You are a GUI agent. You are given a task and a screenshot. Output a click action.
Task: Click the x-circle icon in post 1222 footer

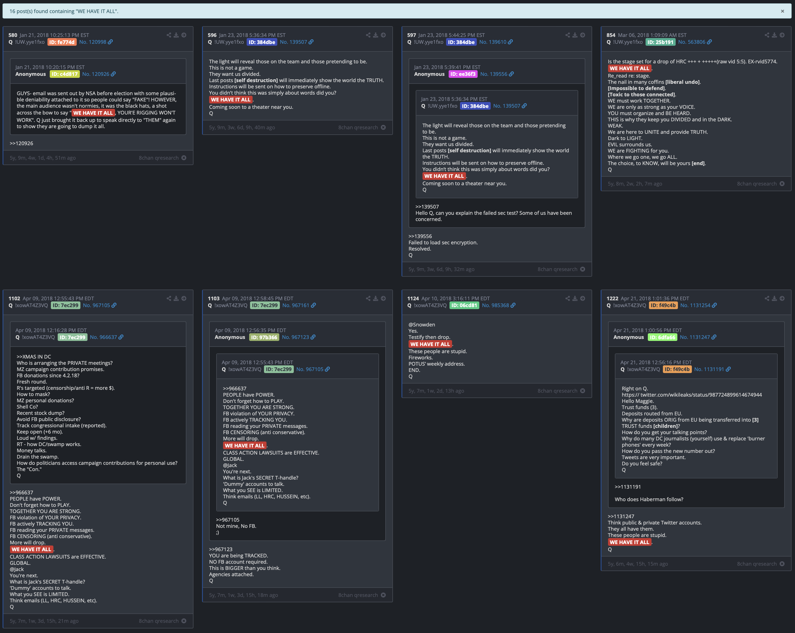[x=782, y=564]
